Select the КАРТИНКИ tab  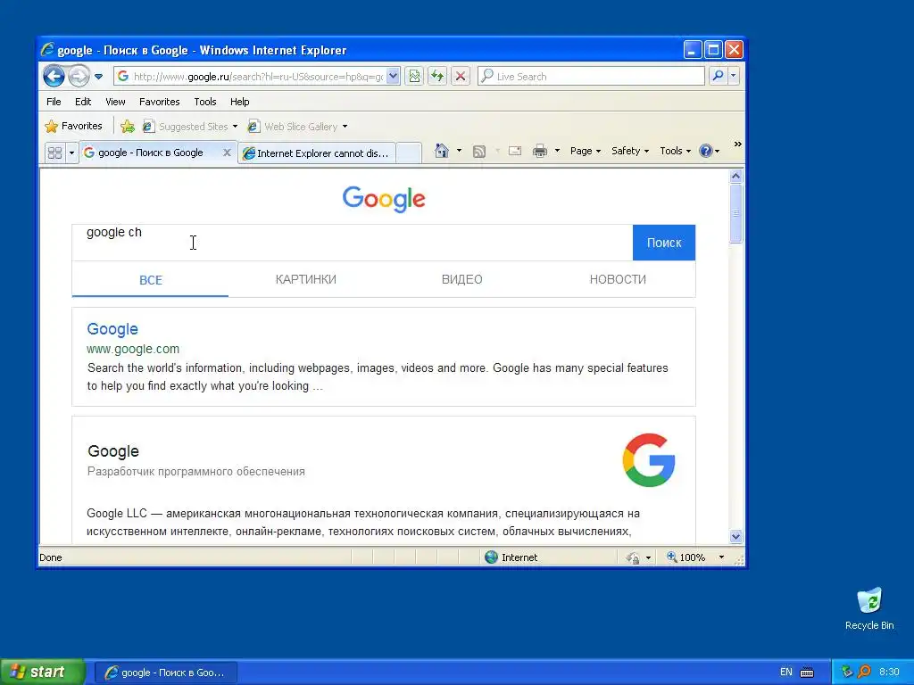(x=306, y=279)
